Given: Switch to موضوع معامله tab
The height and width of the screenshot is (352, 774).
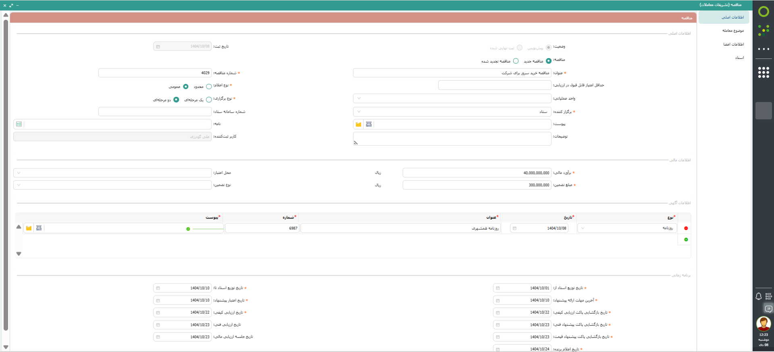Looking at the screenshot, I should (732, 31).
